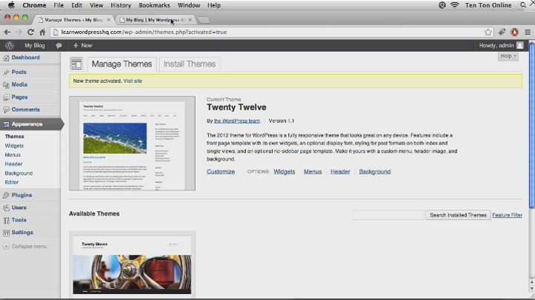This screenshot has height=300, width=535.
Task: Expand the Help dropdown tab
Action: 508,56
